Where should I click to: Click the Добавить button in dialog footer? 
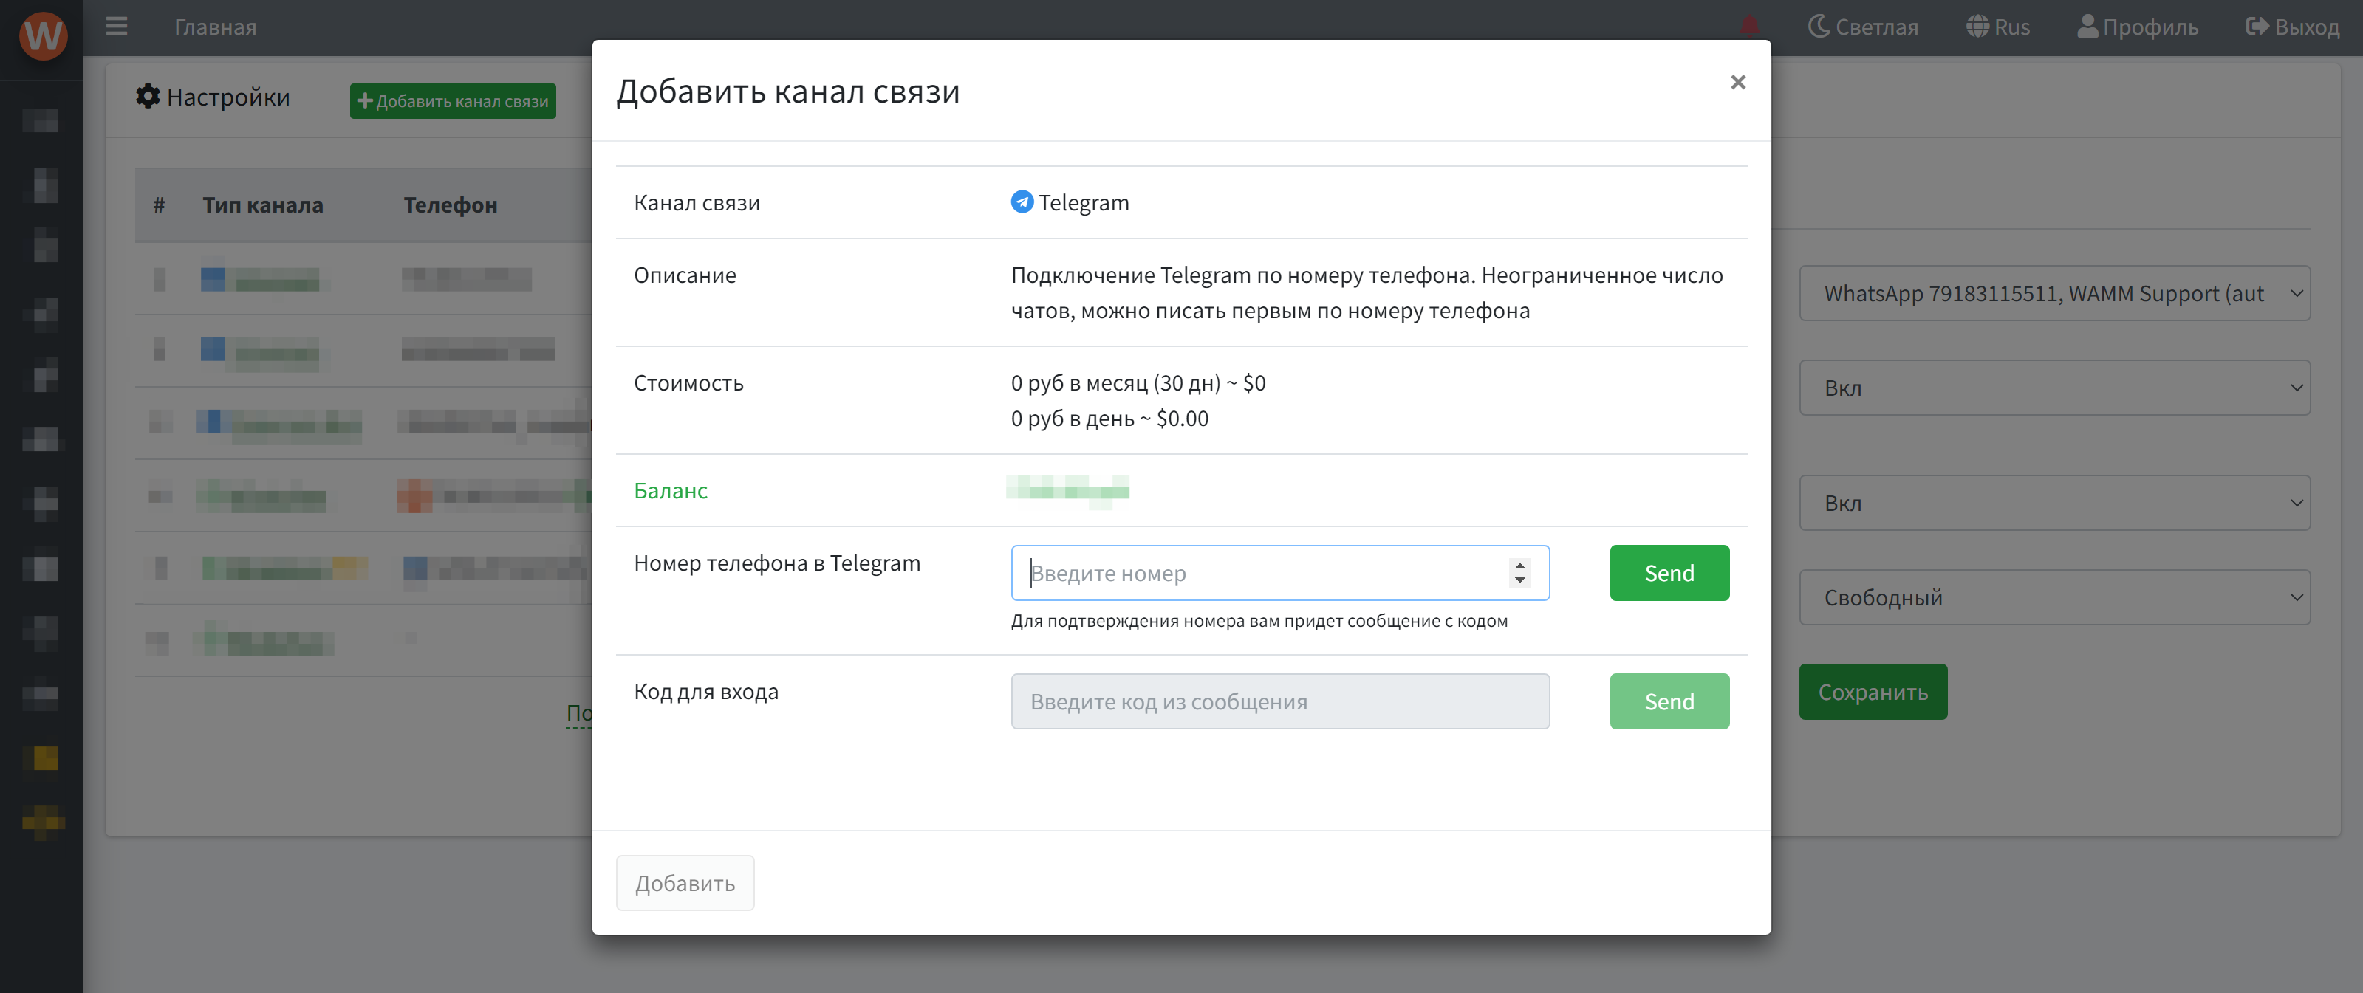tap(684, 883)
